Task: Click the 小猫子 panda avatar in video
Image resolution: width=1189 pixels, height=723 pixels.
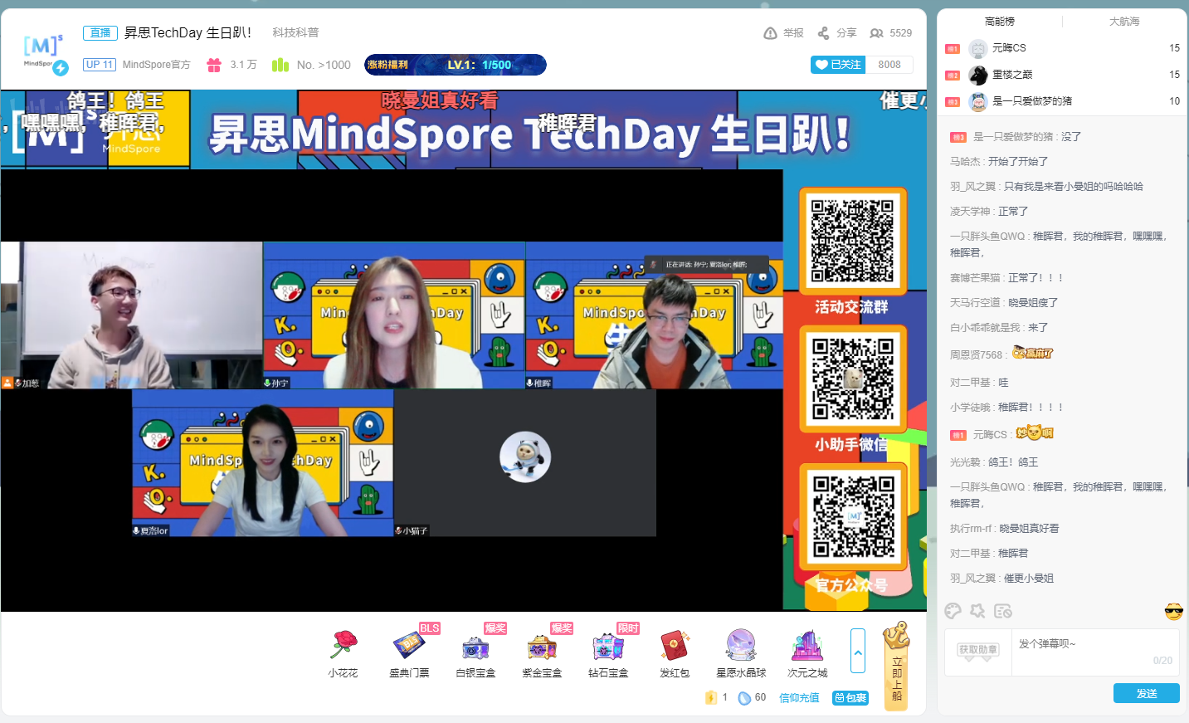Action: 525,457
